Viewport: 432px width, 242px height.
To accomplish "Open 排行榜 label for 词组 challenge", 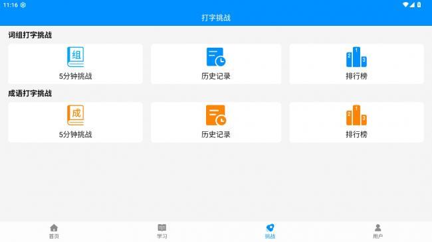I will 356,76.
